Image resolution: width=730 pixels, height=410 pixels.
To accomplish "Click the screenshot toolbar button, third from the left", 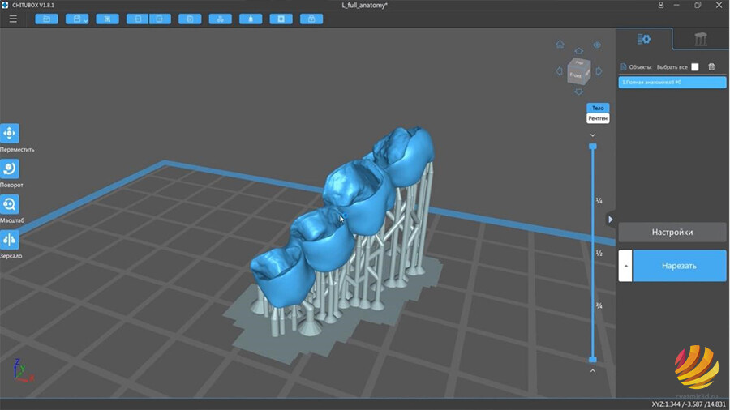I will coord(108,19).
